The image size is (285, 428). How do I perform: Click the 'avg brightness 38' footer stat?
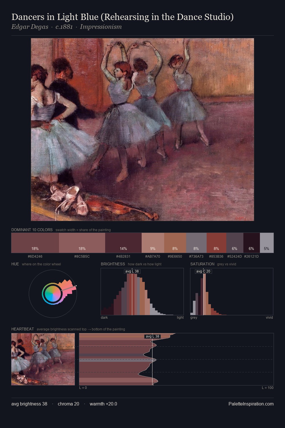pyautogui.click(x=29, y=404)
